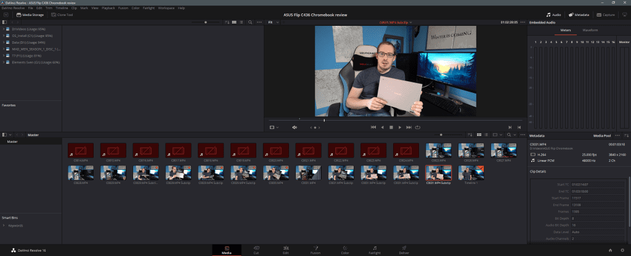
Task: Open the Fairlight menu in menu bar
Action: [x=149, y=8]
